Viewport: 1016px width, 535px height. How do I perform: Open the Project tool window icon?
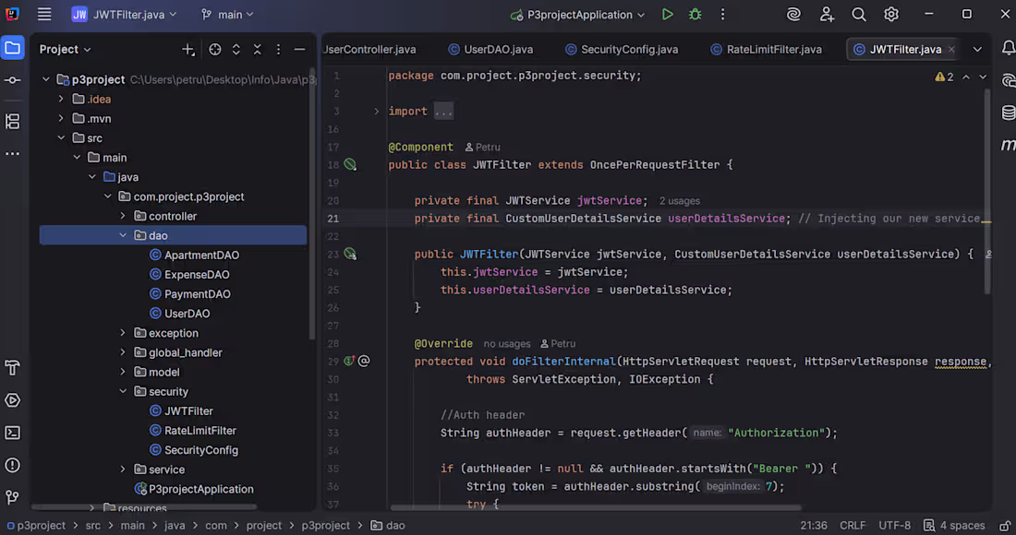pyautogui.click(x=12, y=48)
